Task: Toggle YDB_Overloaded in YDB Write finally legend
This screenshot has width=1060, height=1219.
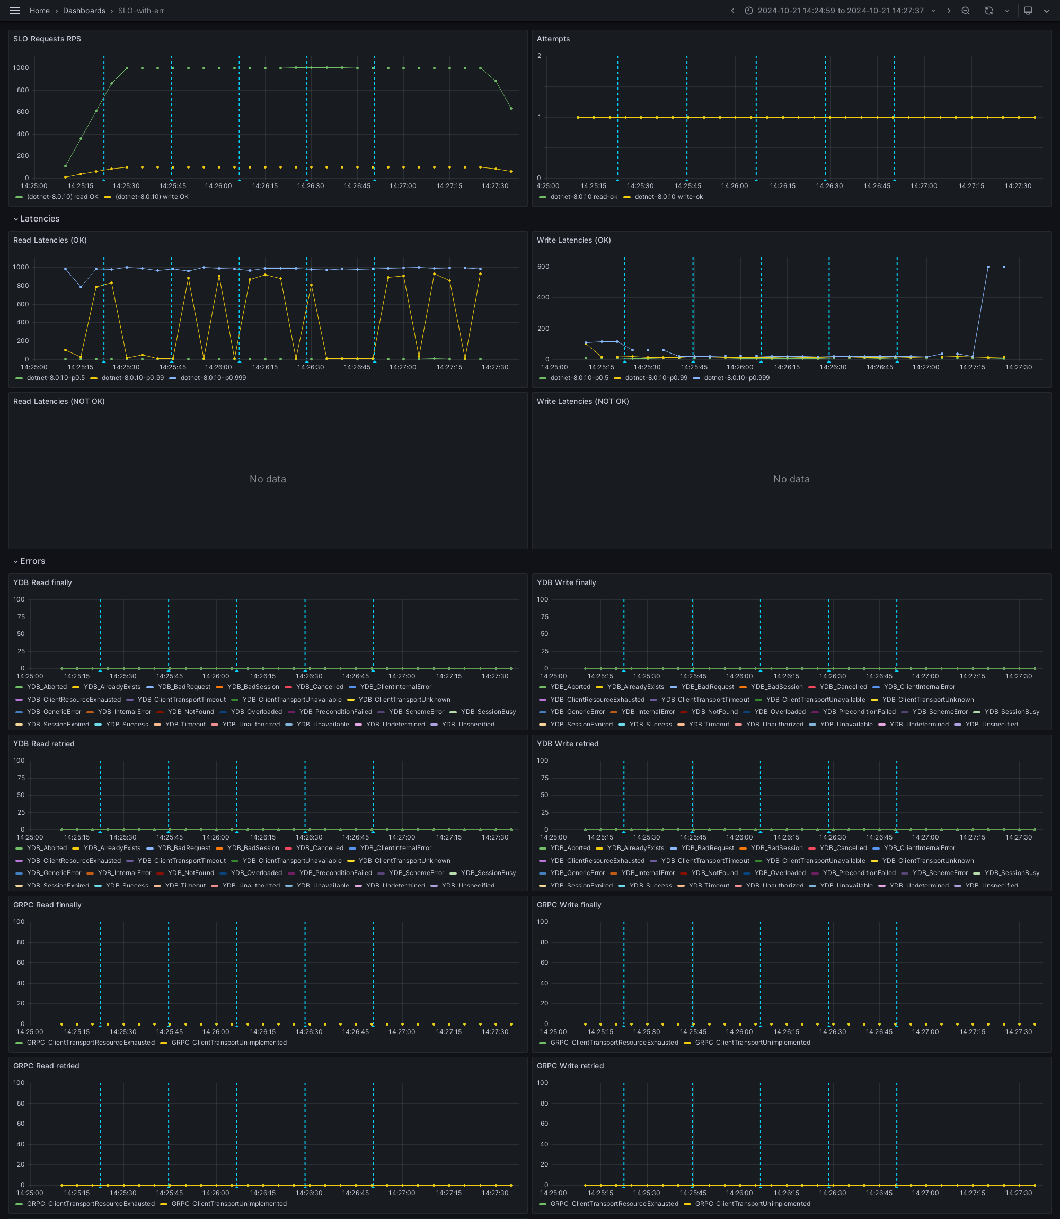Action: coord(780,712)
